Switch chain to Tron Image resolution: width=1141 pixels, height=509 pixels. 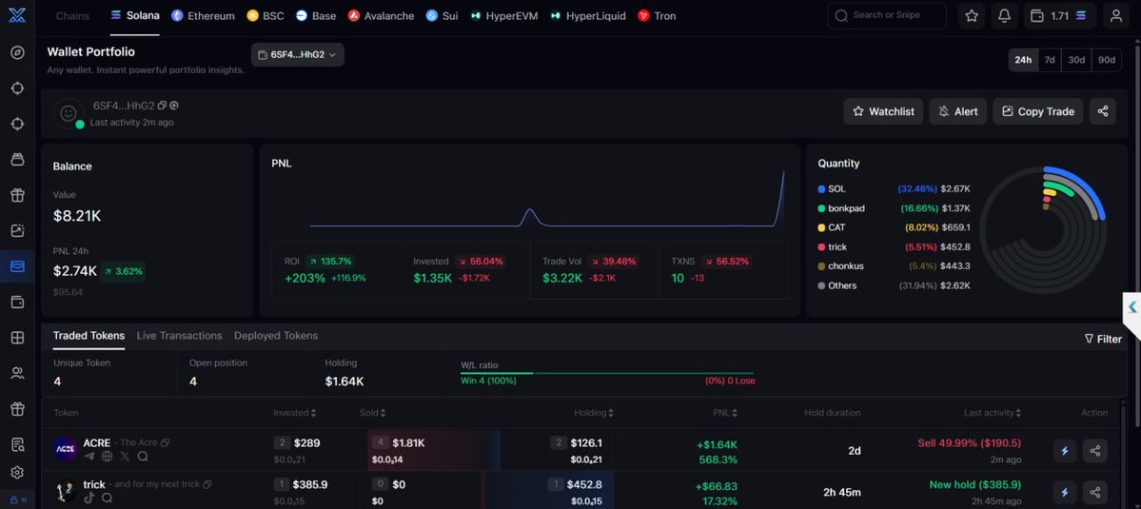coord(657,15)
